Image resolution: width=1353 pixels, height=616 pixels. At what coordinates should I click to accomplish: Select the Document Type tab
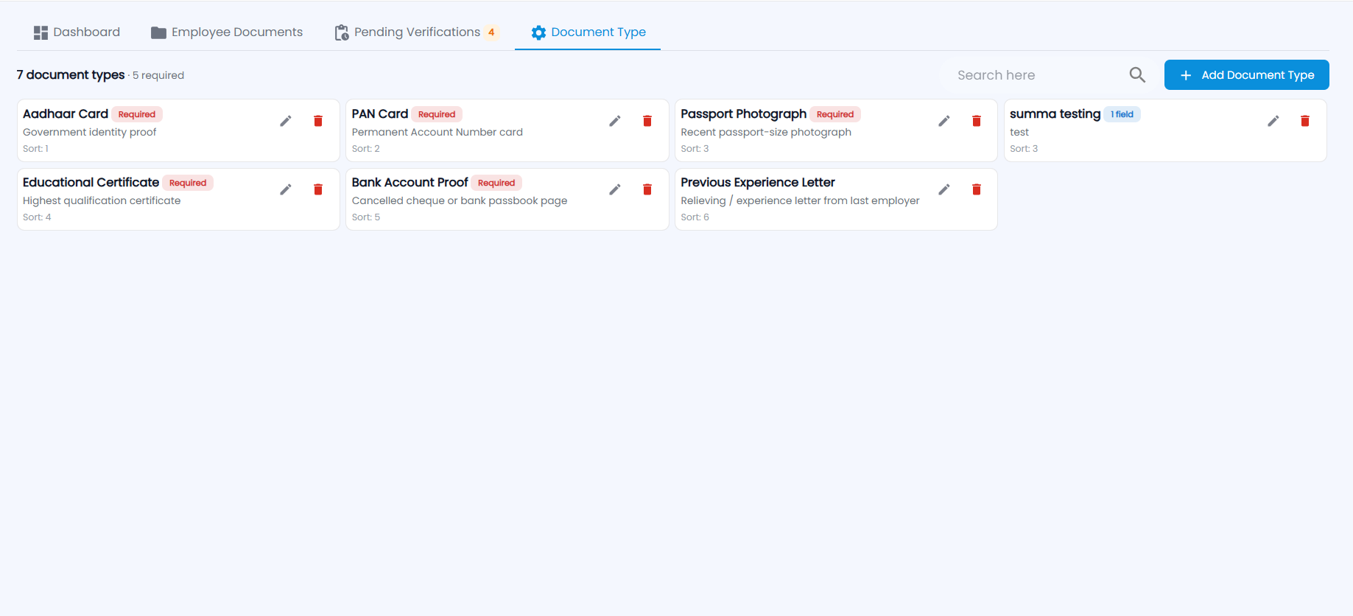(588, 32)
